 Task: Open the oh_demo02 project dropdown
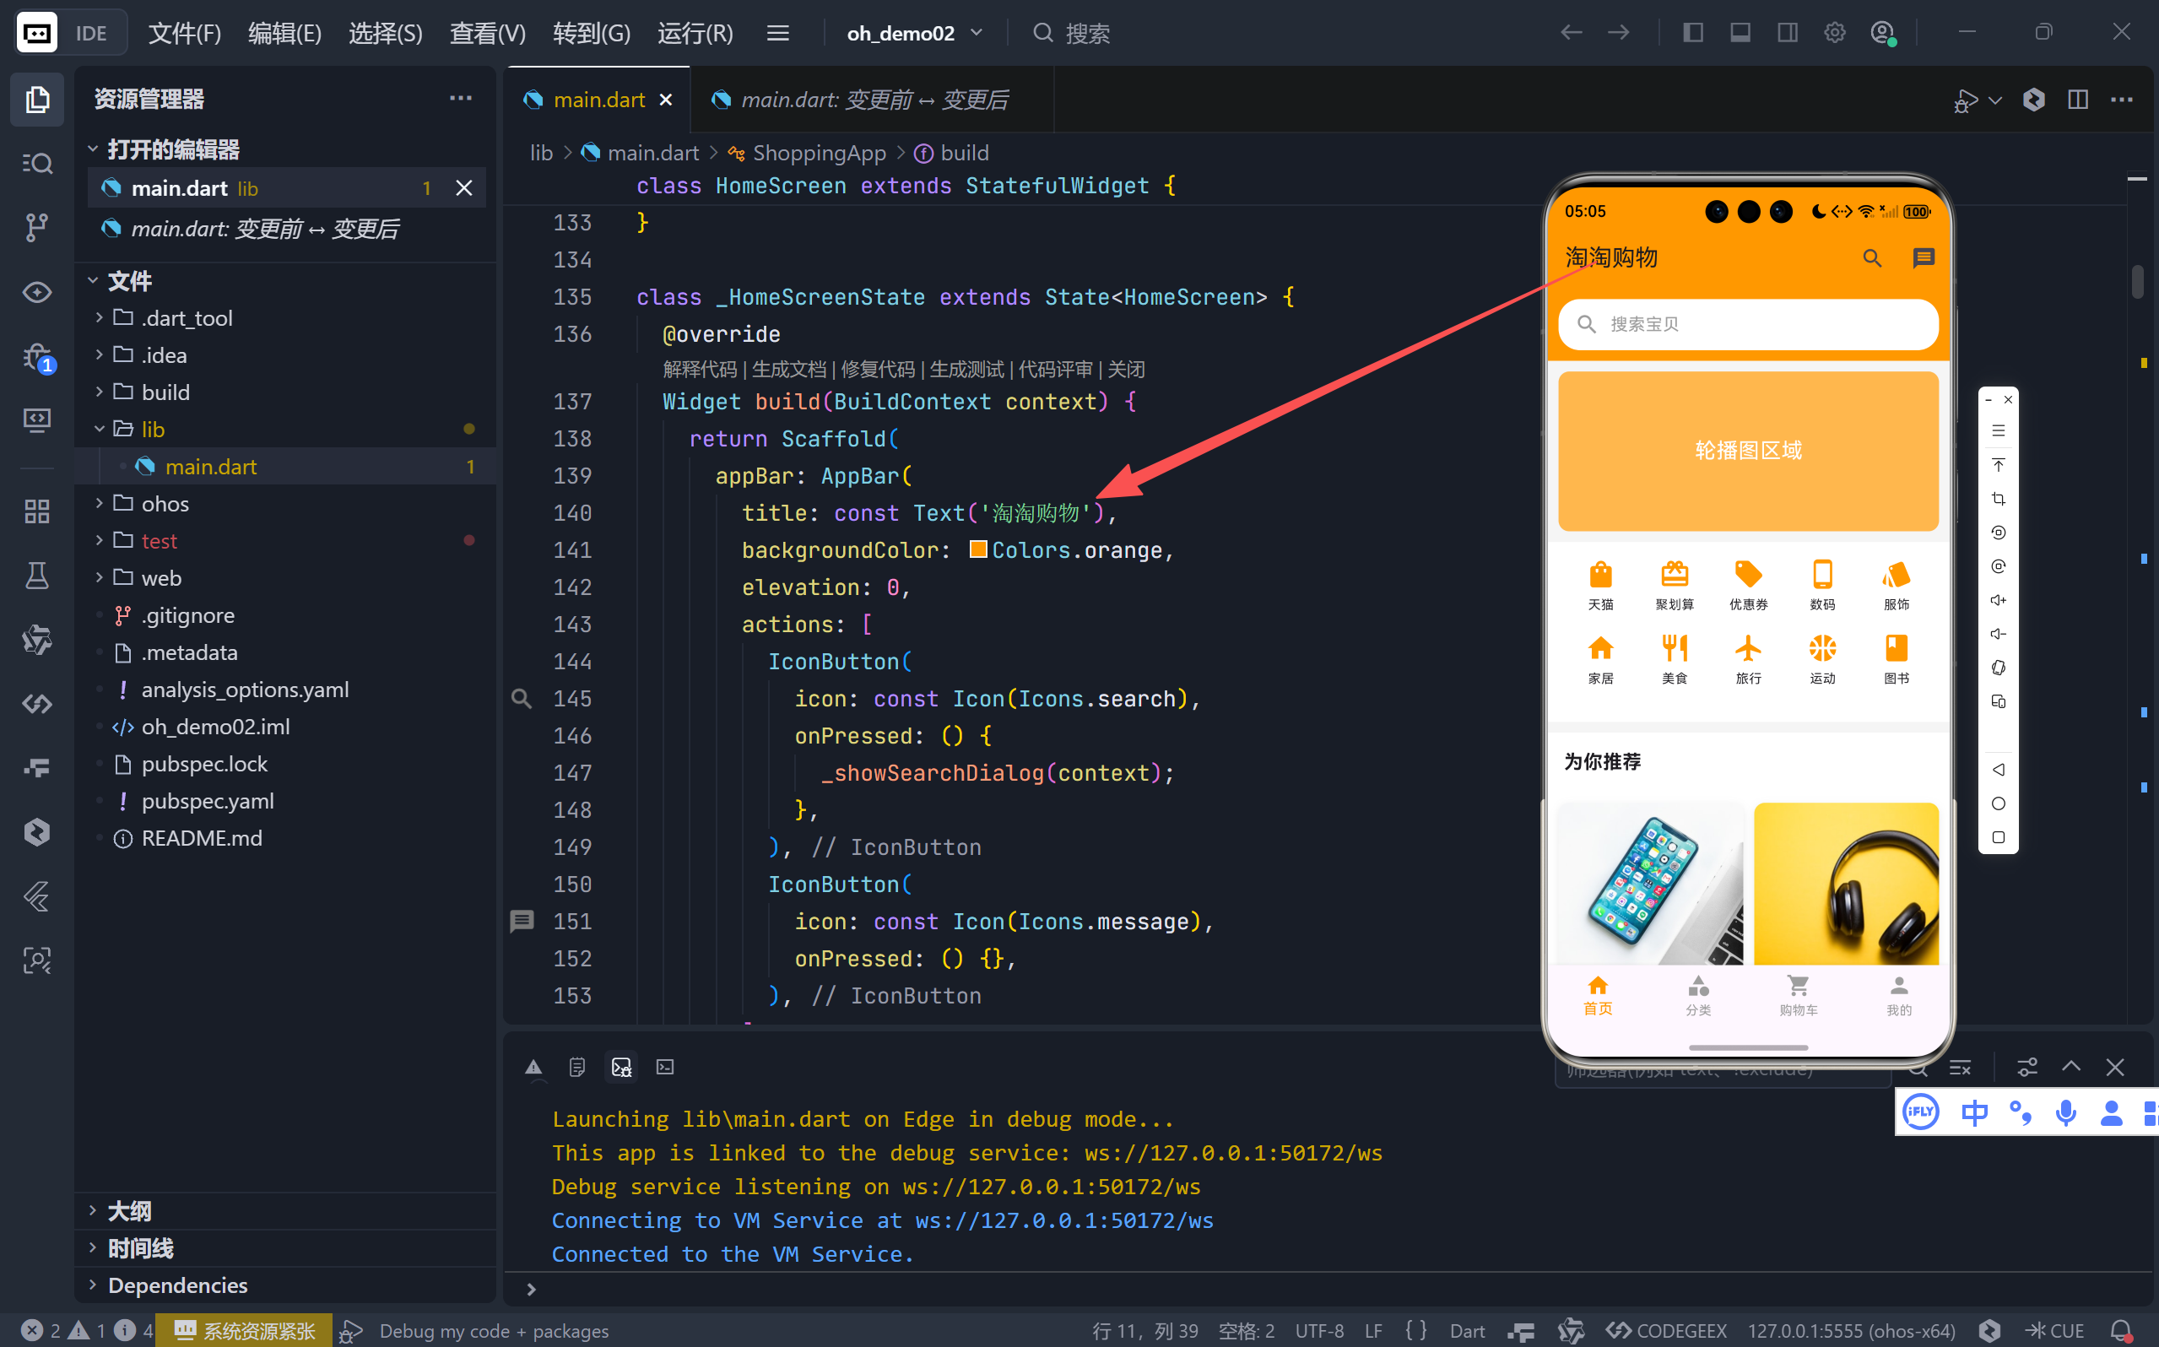coord(914,33)
